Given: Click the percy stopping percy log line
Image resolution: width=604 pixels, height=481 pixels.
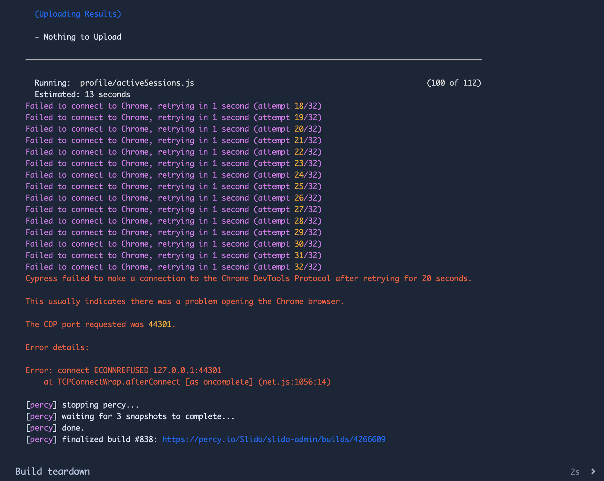Looking at the screenshot, I should click(x=82, y=405).
